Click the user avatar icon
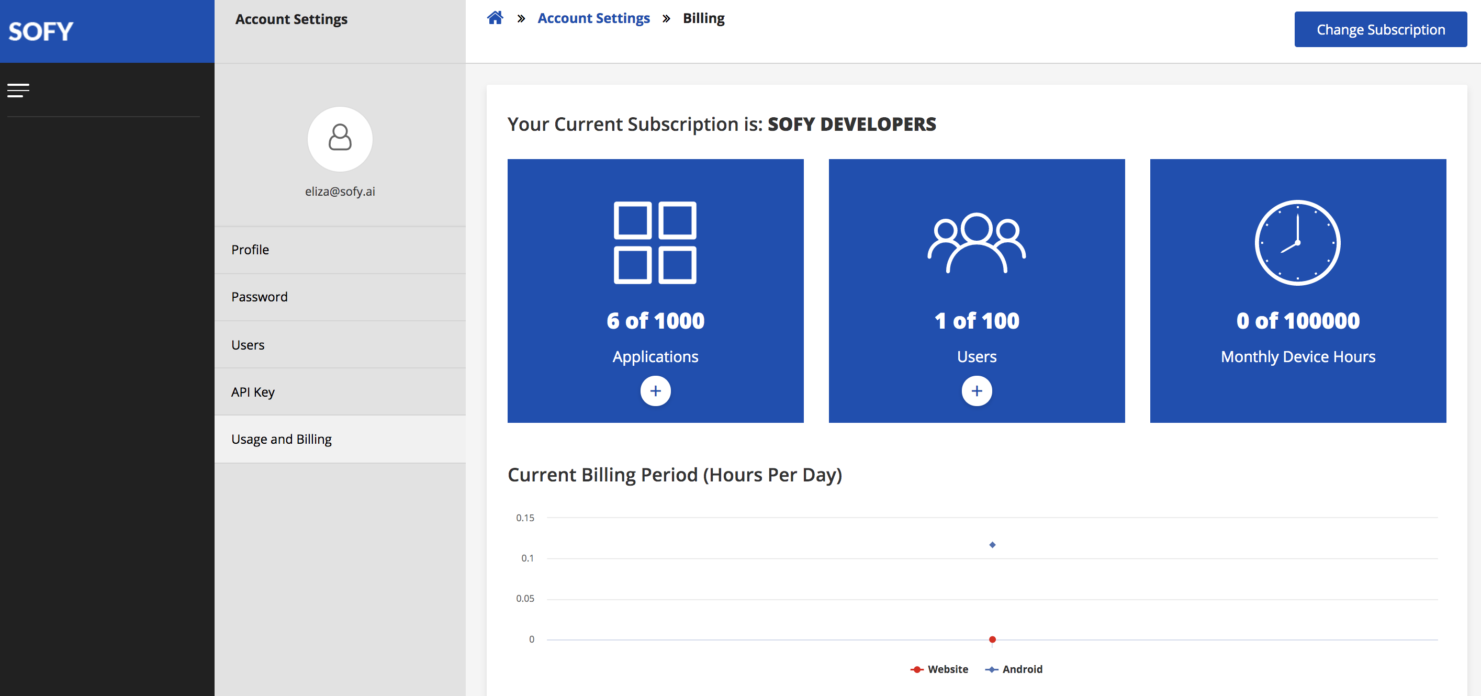 [x=340, y=139]
